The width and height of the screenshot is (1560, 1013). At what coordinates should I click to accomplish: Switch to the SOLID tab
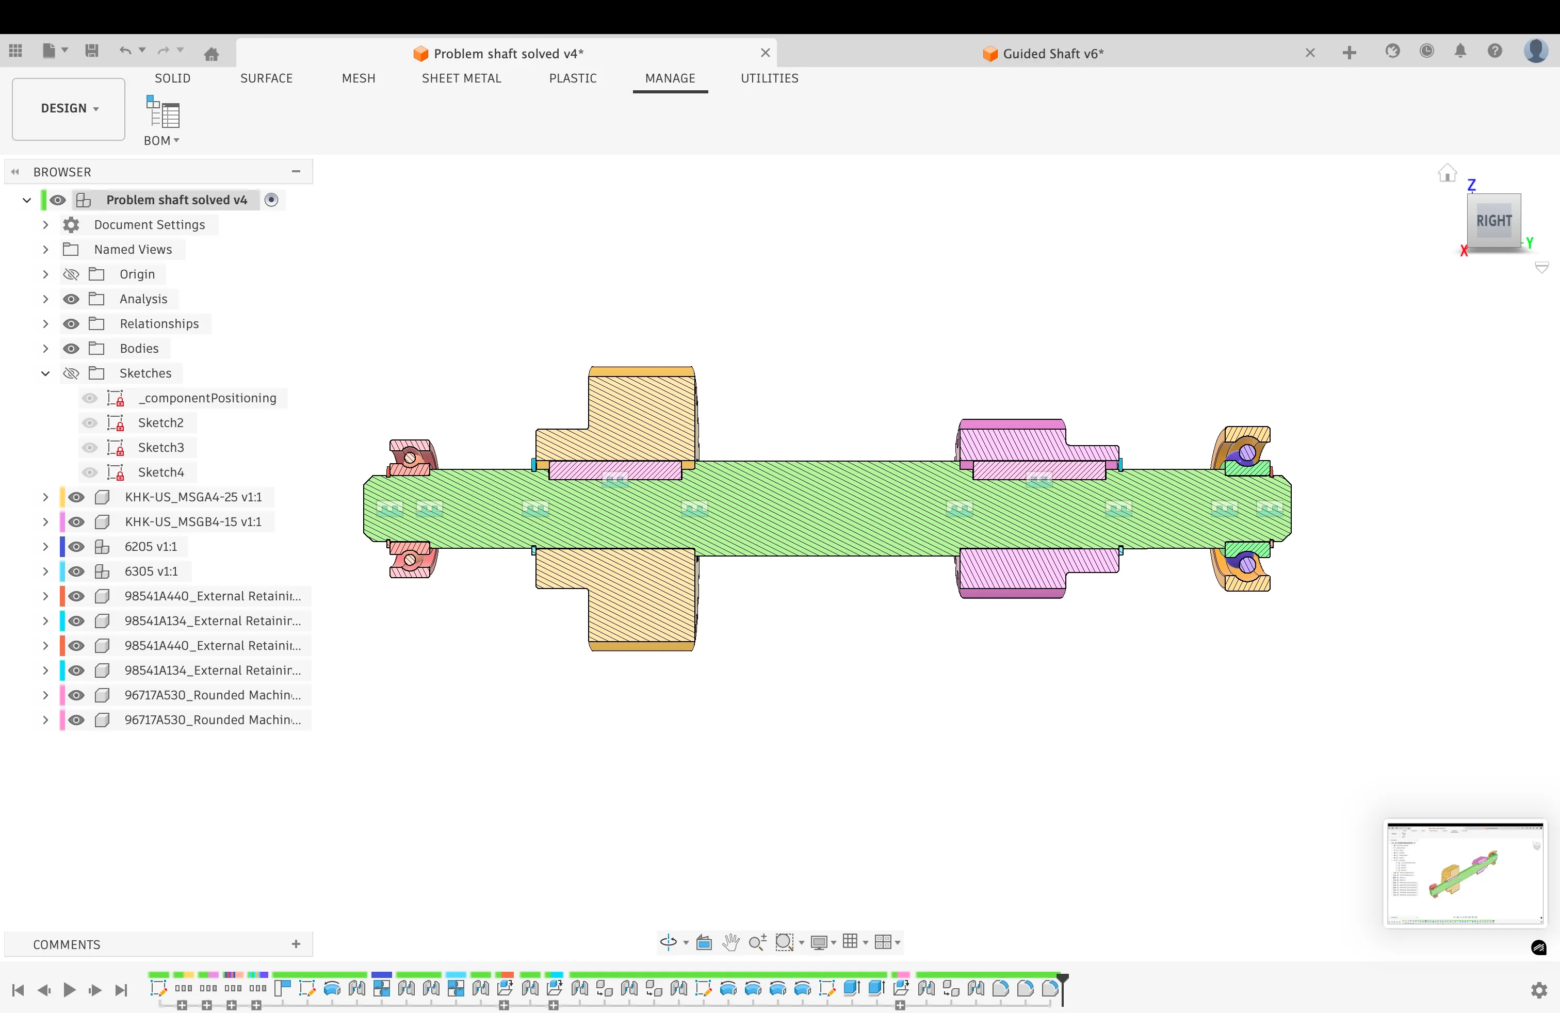point(172,78)
